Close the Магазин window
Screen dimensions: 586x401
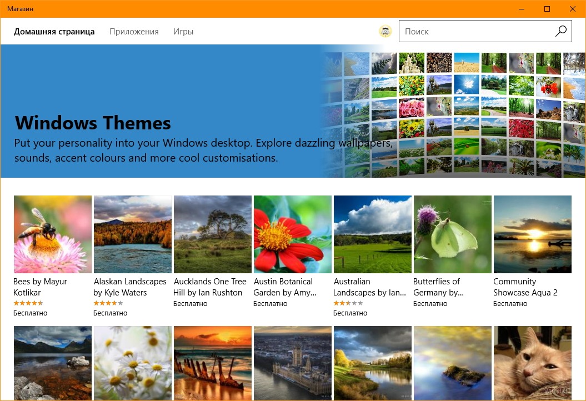[x=572, y=8]
